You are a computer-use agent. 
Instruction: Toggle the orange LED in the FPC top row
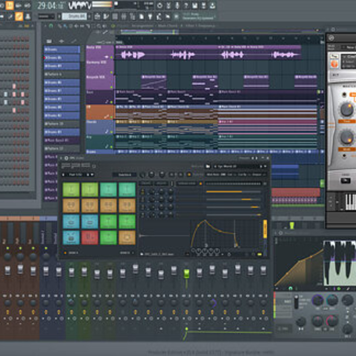coord(189,174)
